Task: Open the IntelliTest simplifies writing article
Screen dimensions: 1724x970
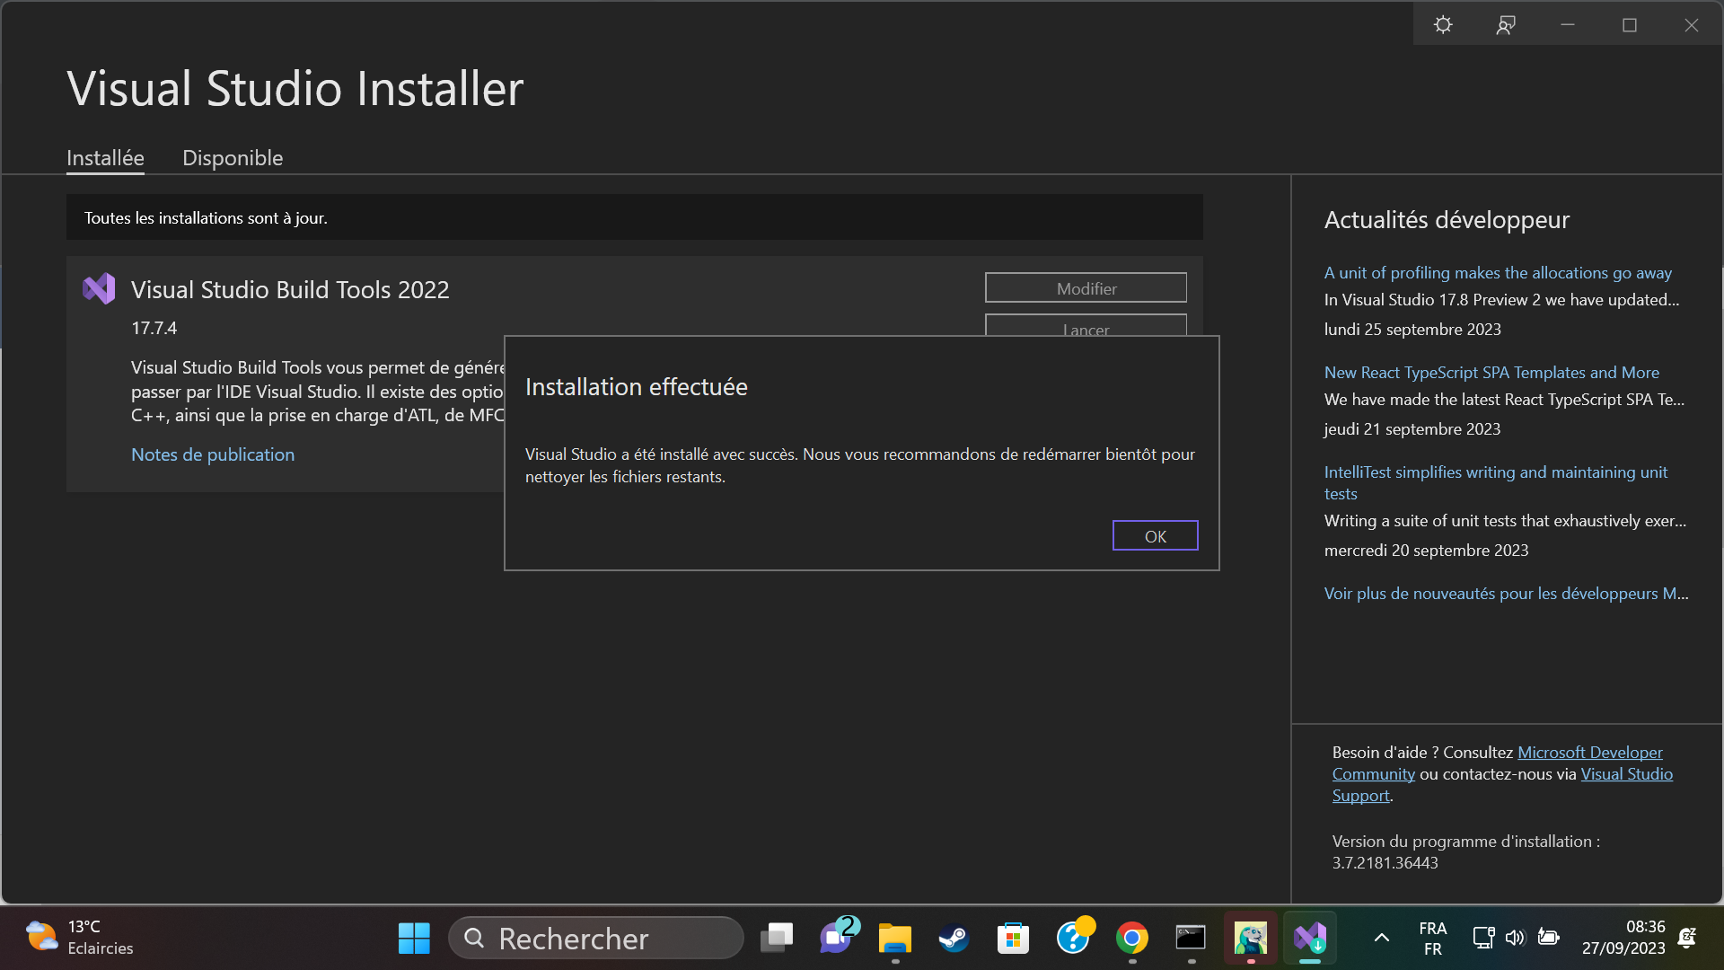Action: 1496,483
